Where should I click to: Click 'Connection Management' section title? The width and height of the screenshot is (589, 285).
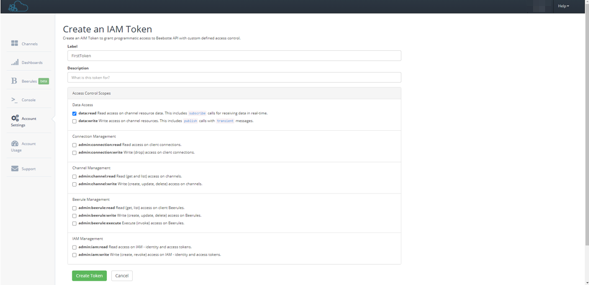click(x=94, y=136)
